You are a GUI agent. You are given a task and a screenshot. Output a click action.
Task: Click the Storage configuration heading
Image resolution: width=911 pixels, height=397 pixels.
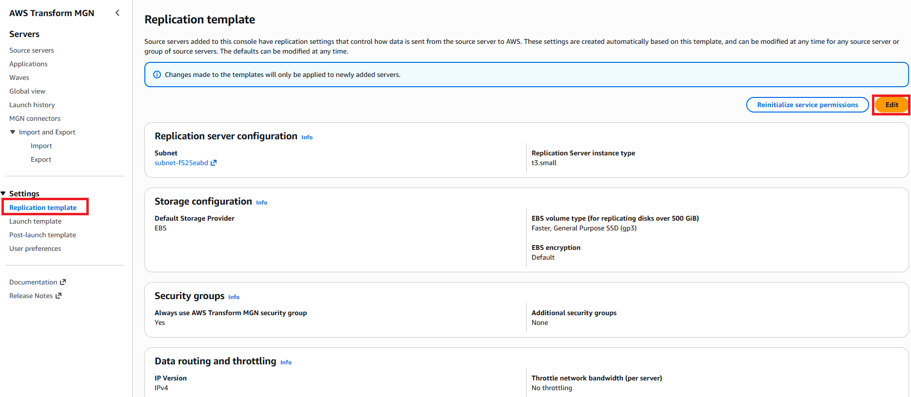pos(203,201)
